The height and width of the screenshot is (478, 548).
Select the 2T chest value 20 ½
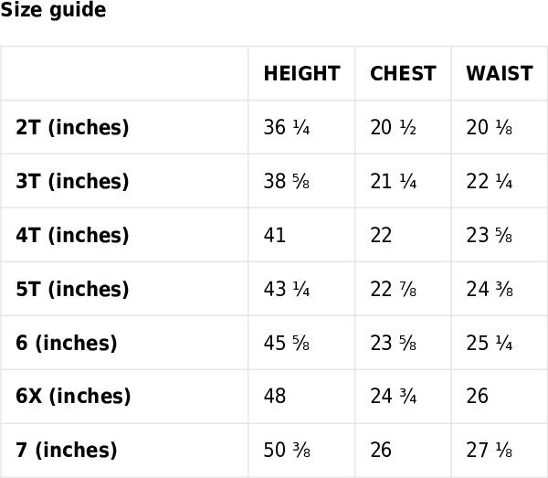coord(393,127)
